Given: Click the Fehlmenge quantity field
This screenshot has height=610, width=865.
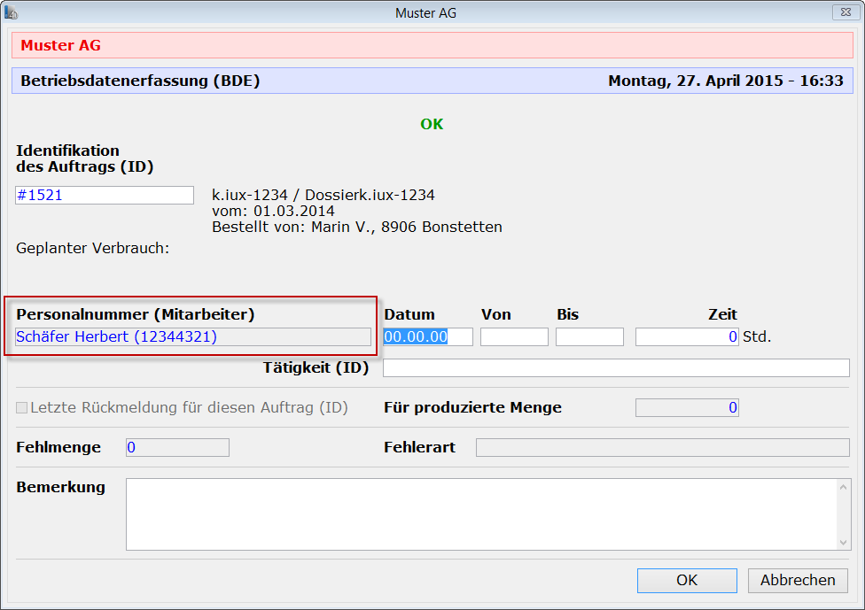Looking at the screenshot, I should 177,448.
